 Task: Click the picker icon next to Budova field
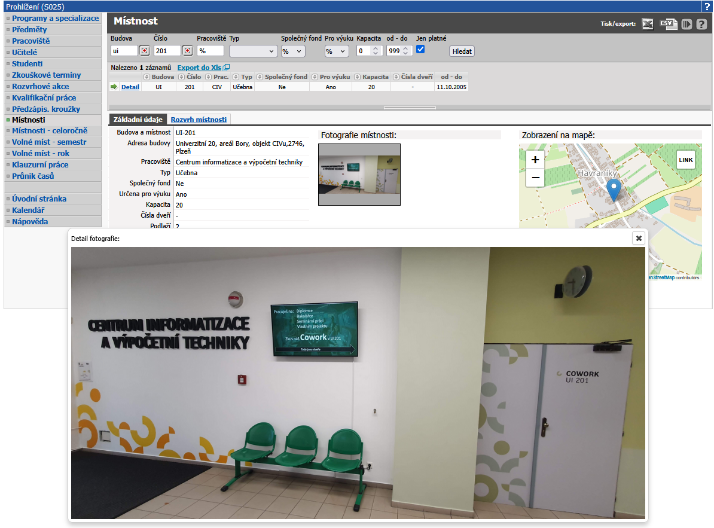(144, 51)
